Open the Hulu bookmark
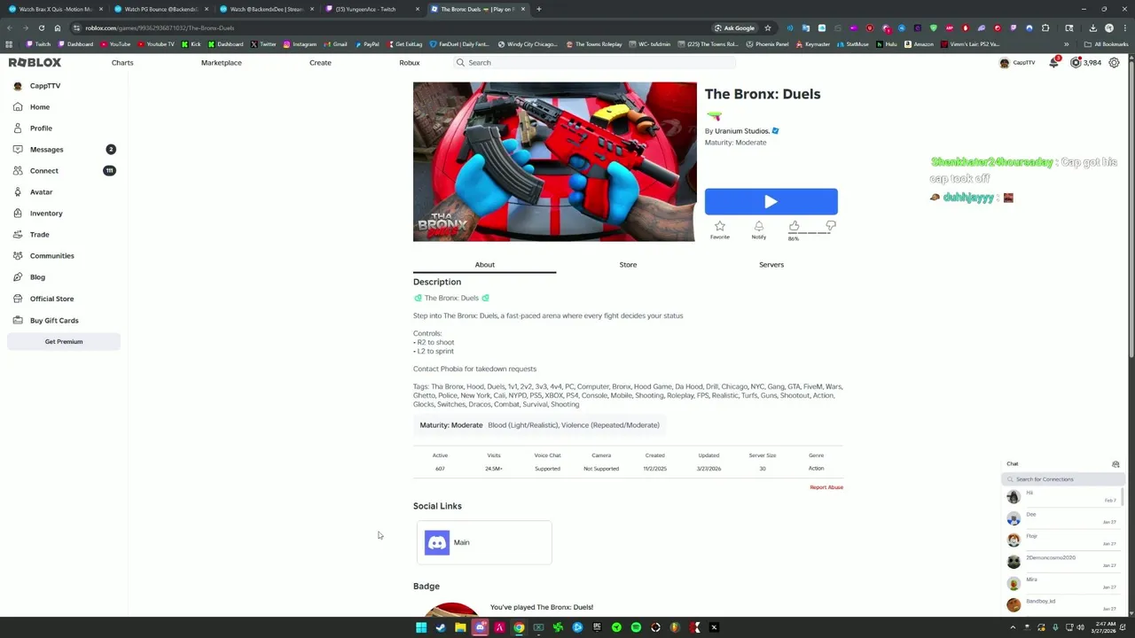 [x=887, y=44]
